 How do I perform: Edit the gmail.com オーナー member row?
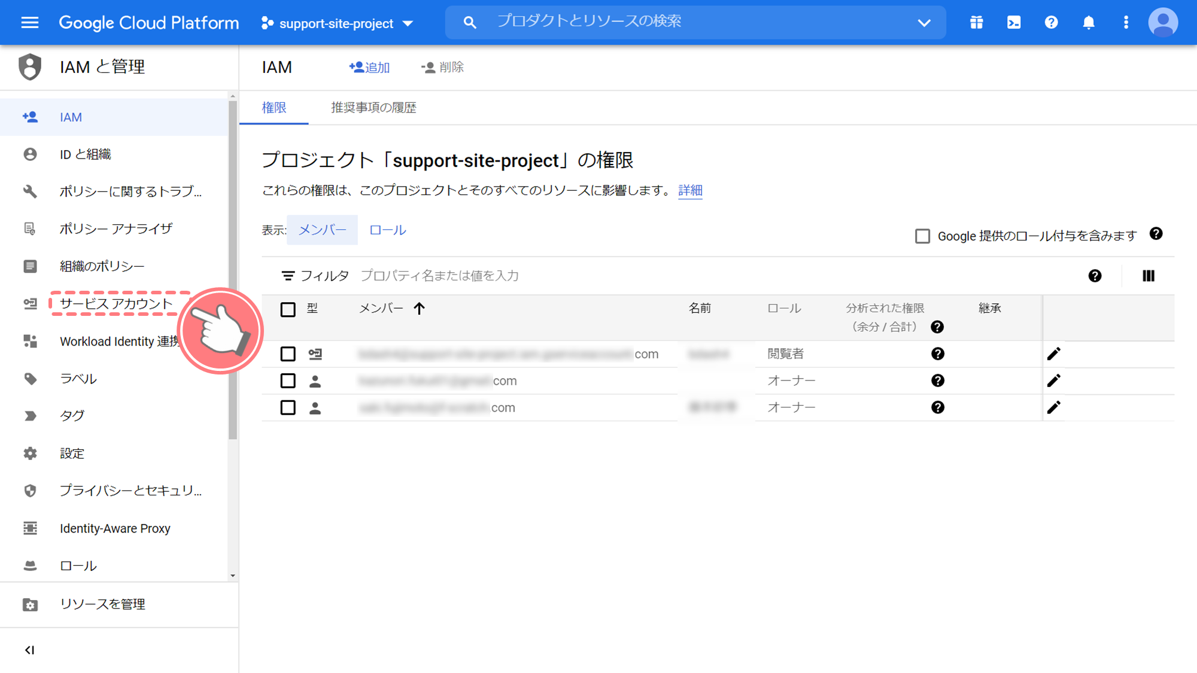coord(1054,380)
